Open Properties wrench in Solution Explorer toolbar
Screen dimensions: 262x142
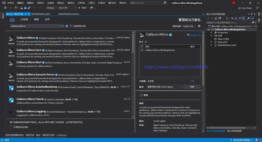(248, 18)
